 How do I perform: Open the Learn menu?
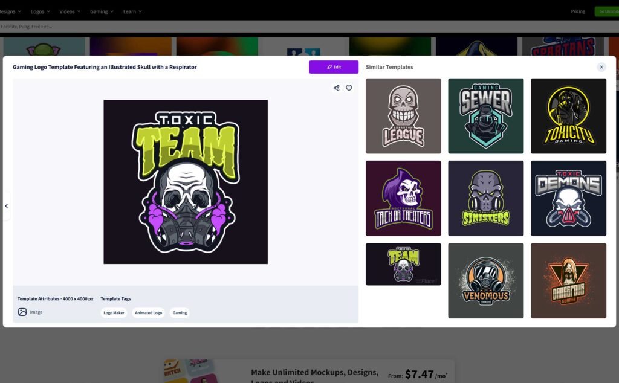point(132,11)
